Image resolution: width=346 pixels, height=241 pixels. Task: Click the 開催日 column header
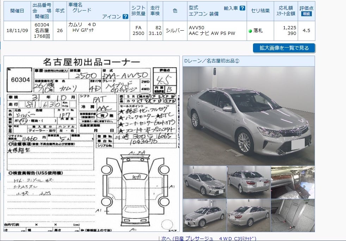pos(17,11)
